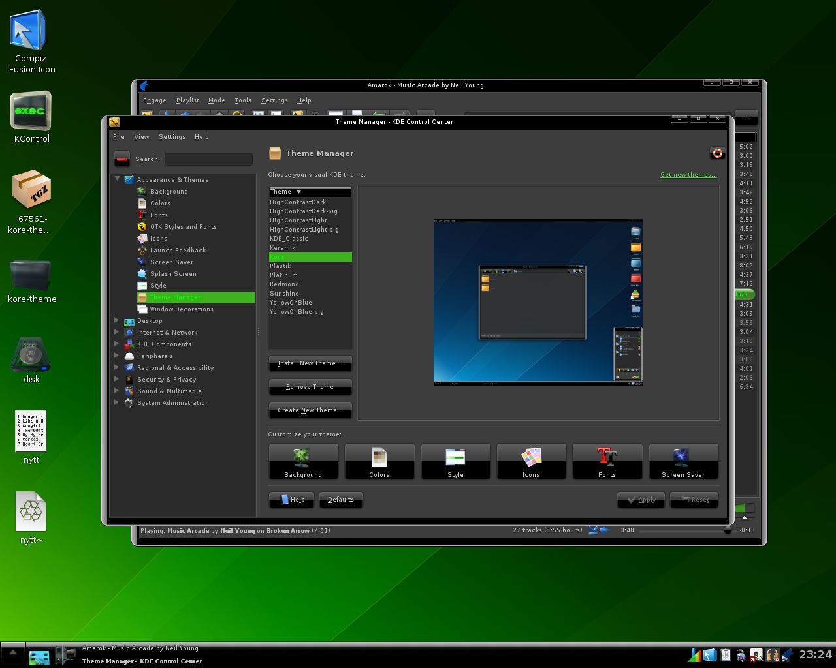Sort by the Theme column header
Screen dimensions: 836x668
pos(310,192)
